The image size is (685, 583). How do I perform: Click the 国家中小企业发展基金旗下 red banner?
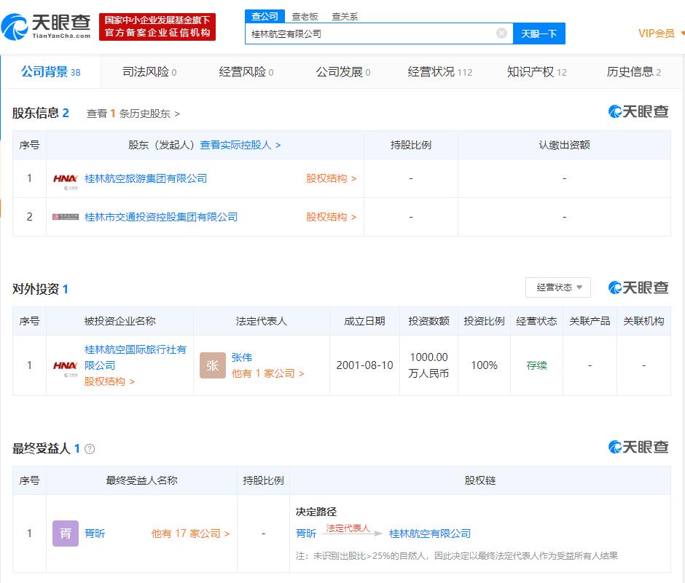click(157, 27)
